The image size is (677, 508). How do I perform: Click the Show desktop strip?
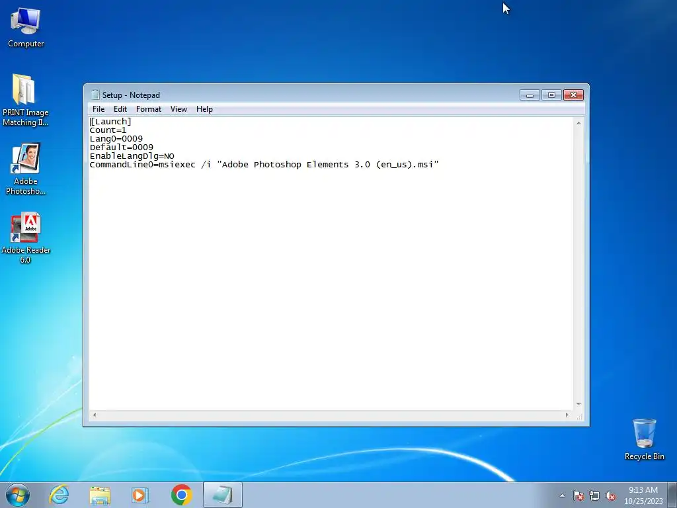coord(672,495)
